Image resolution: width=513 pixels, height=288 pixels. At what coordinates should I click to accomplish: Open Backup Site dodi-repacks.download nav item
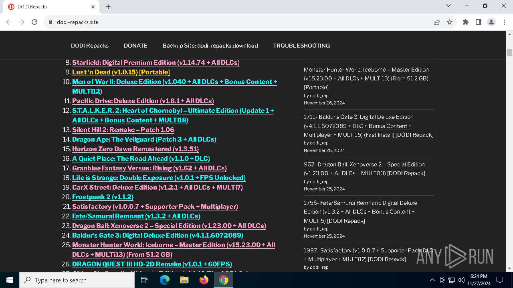point(210,46)
